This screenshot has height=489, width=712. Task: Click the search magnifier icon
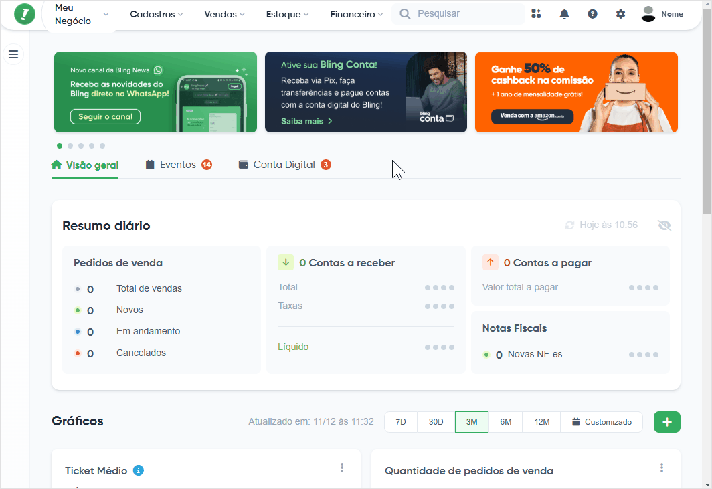[x=405, y=14]
